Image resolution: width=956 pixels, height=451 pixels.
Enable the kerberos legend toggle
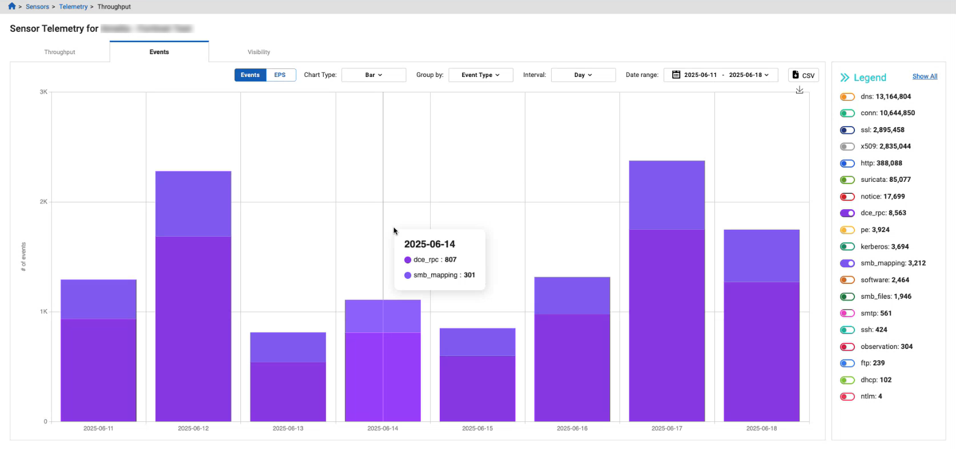847,247
